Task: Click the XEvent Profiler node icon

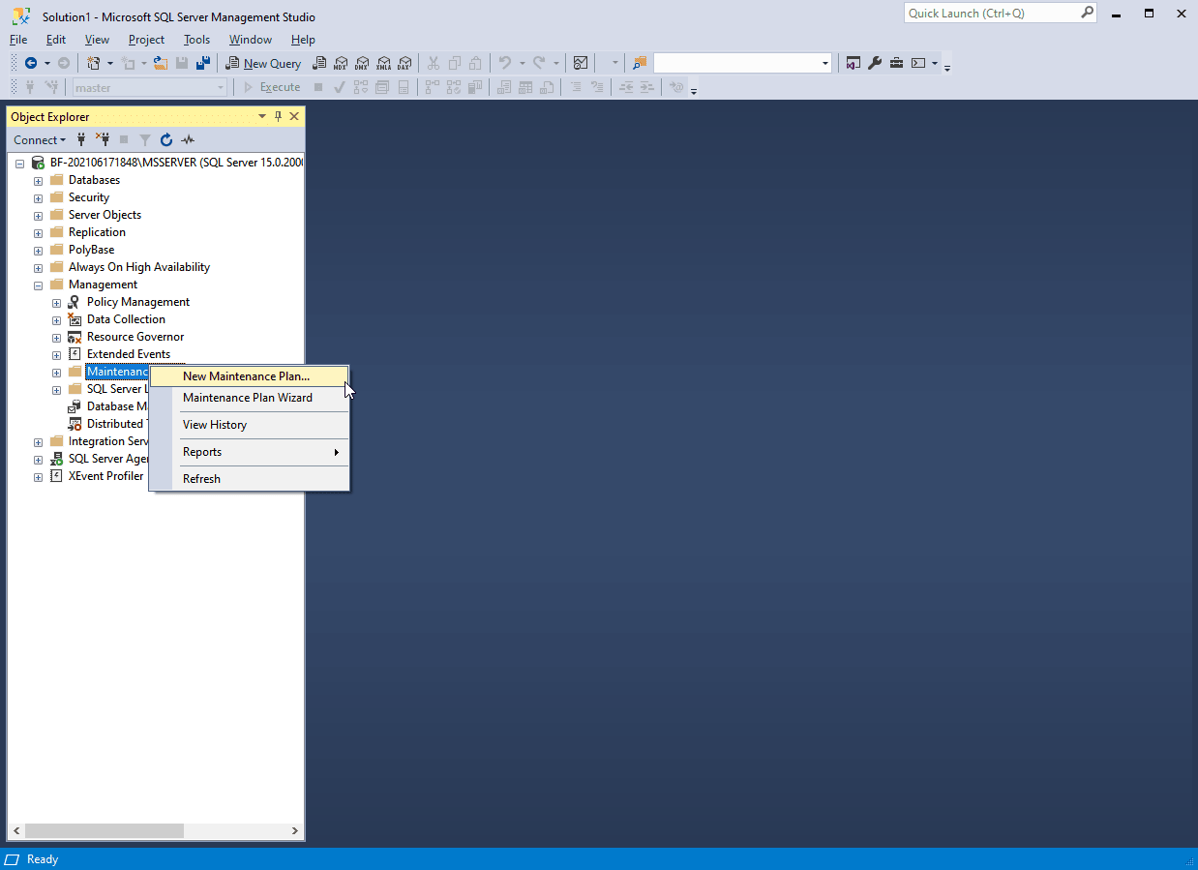Action: tap(56, 476)
